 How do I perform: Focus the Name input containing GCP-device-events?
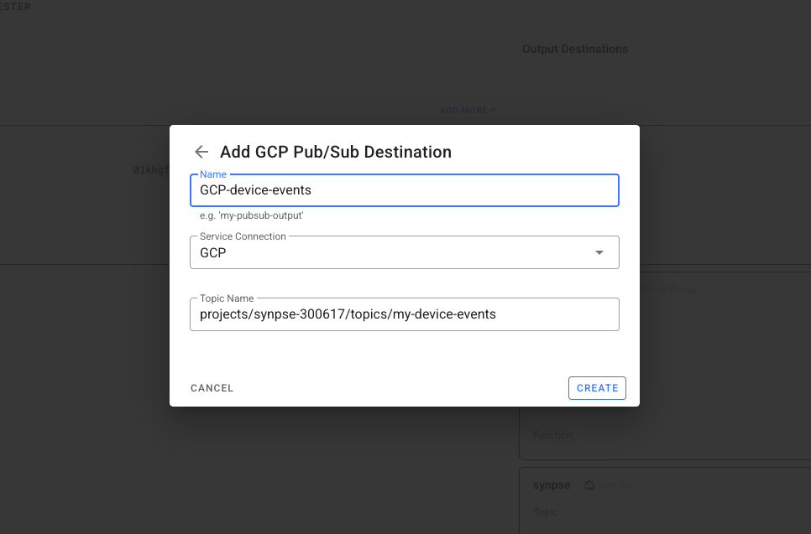click(405, 190)
